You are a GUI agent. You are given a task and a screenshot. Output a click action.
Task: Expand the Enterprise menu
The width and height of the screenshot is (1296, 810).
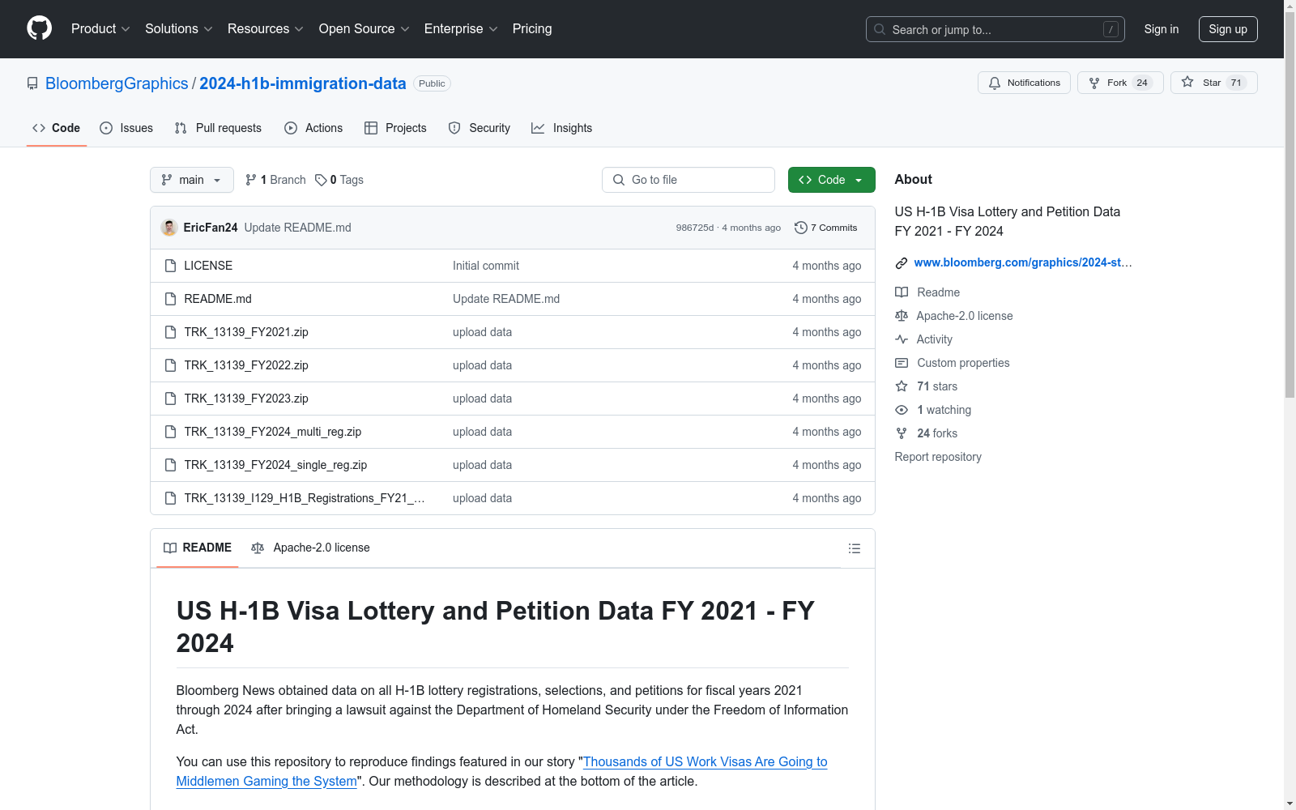461,28
